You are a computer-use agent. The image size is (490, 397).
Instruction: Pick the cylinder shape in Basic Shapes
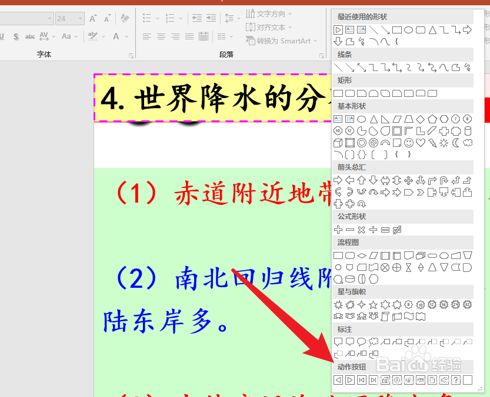click(468, 131)
